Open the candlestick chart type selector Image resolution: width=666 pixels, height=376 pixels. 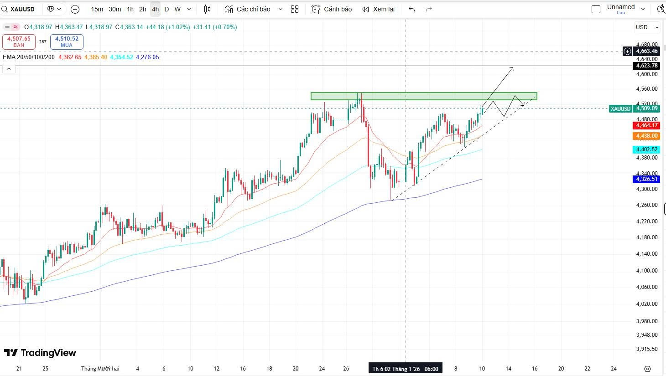[x=208, y=9]
